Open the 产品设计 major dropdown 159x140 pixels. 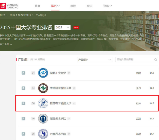point(95,60)
